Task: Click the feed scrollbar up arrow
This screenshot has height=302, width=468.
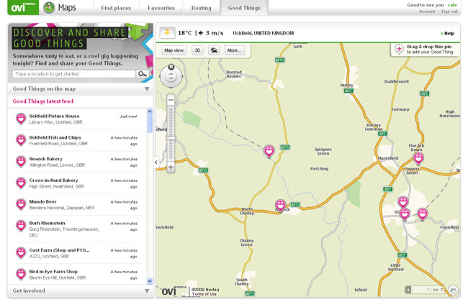Action: tap(150, 111)
